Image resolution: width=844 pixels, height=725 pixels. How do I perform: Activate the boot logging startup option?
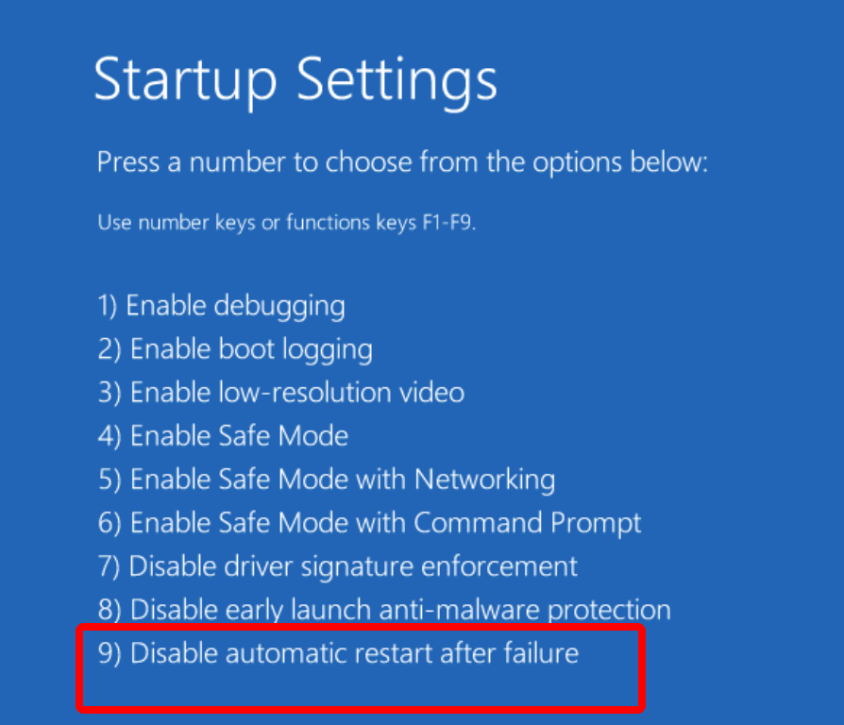(x=234, y=348)
